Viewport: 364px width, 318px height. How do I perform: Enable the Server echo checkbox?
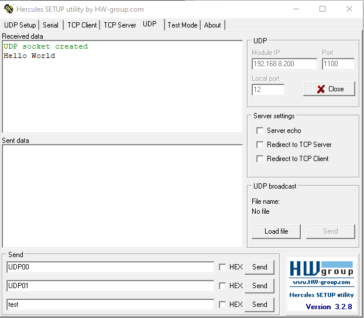[x=260, y=131]
